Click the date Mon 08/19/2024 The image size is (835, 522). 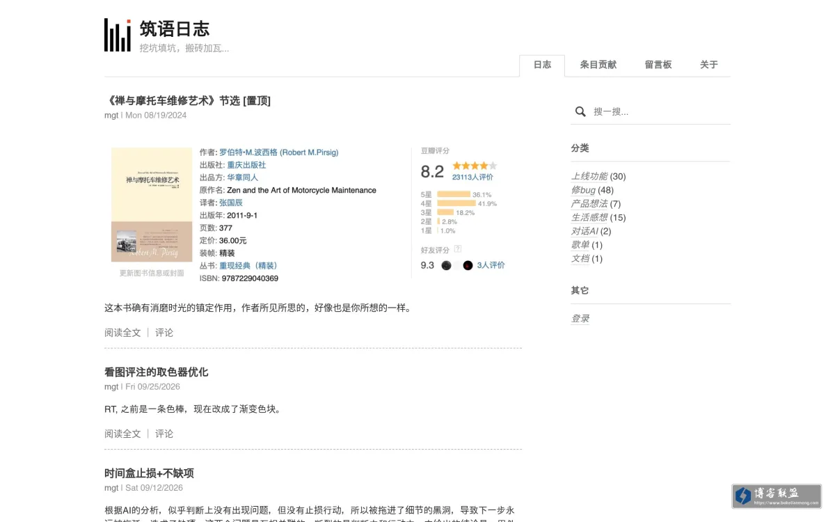click(156, 116)
